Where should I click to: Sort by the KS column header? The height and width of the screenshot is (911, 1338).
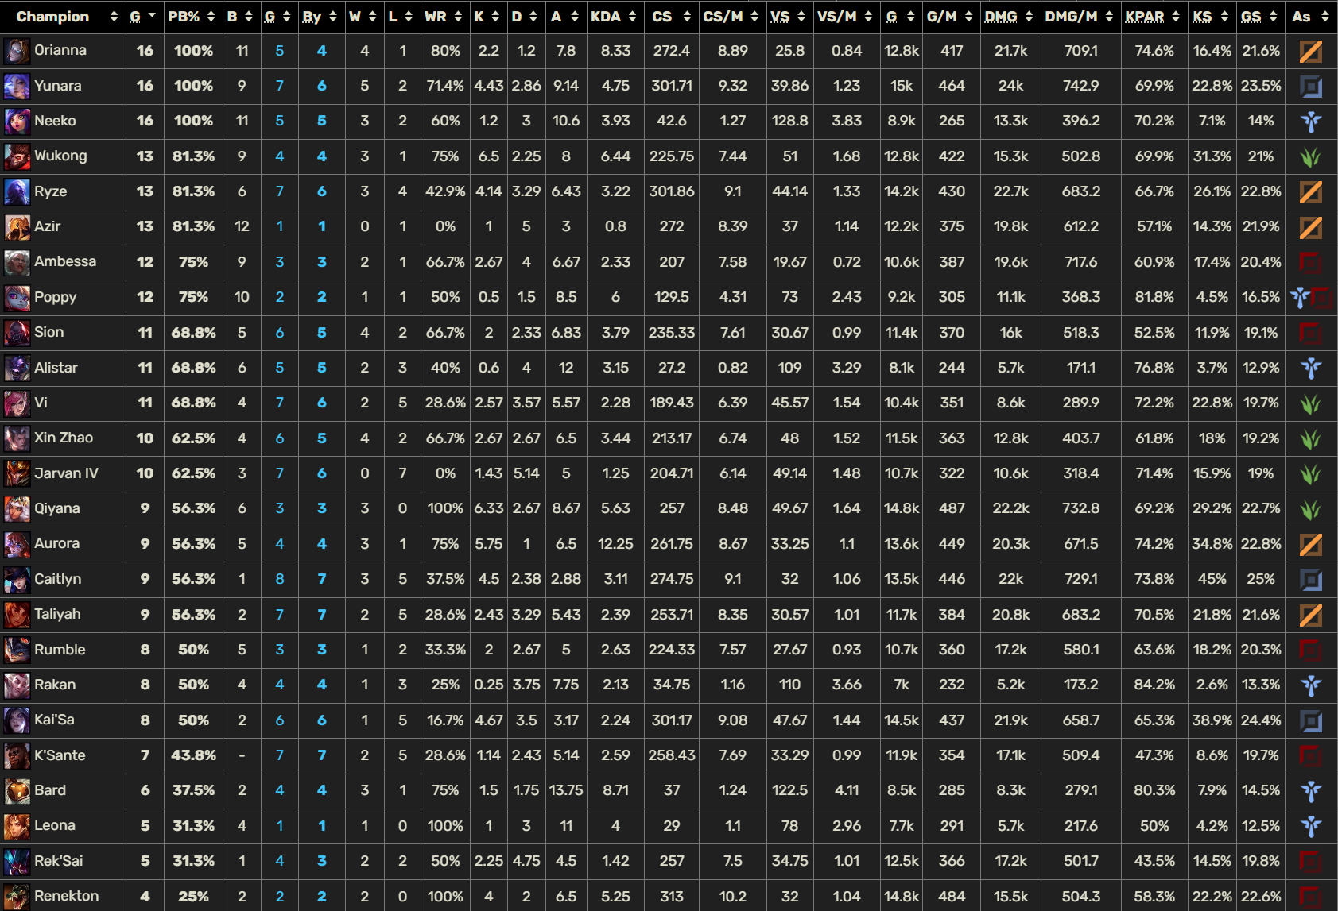pos(1211,17)
